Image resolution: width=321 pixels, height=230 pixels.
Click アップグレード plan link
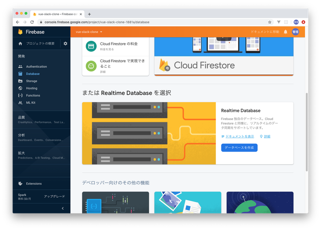pyautogui.click(x=54, y=196)
